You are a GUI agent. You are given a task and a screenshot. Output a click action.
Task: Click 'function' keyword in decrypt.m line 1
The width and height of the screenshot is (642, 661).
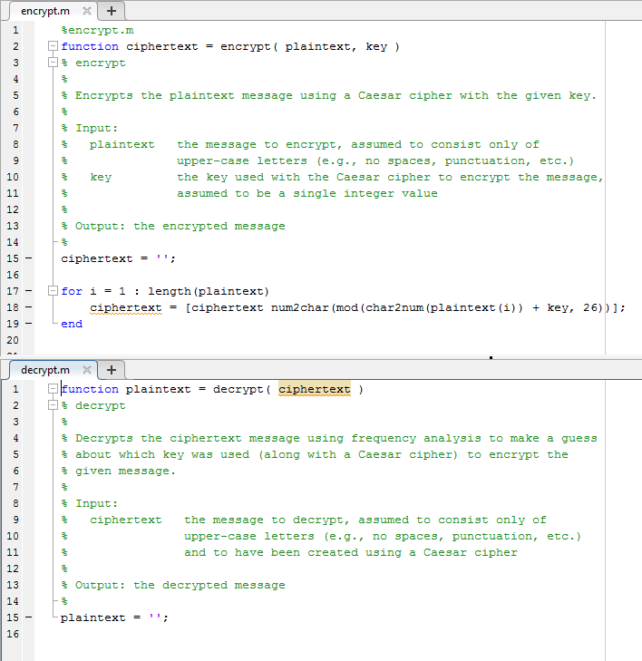pyautogui.click(x=90, y=389)
